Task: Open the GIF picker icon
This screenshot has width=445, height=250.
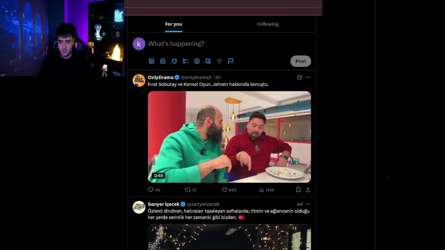Action: (x=163, y=61)
